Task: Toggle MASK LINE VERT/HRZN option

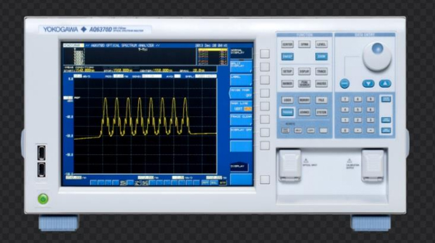Action: tap(241, 106)
